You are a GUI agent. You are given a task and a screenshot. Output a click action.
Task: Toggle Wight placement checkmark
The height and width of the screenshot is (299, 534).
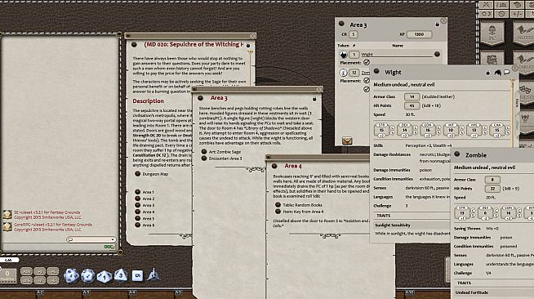pyautogui.click(x=367, y=62)
